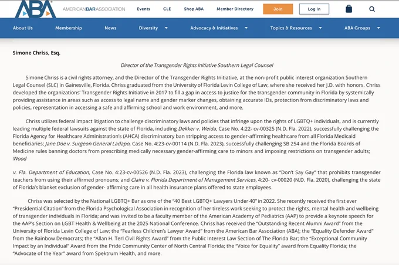Open the About Us menu item
The image size is (399, 265).
point(23,28)
